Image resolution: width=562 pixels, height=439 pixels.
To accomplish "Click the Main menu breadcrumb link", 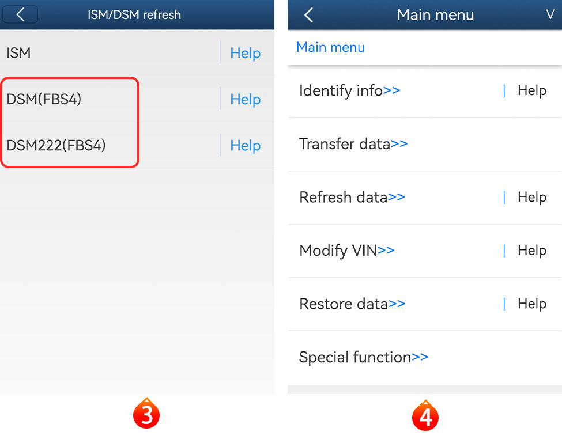I will 330,47.
